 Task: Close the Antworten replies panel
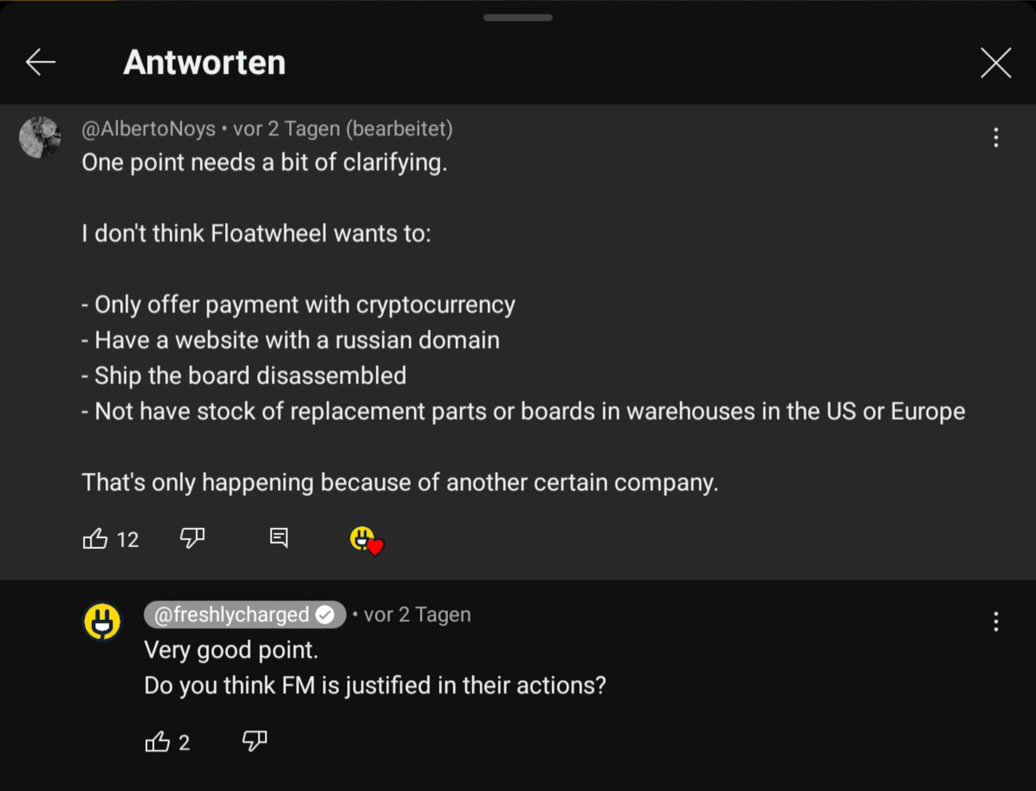(996, 63)
